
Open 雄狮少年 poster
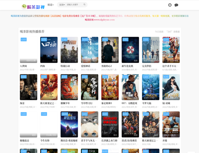click(x=69, y=87)
